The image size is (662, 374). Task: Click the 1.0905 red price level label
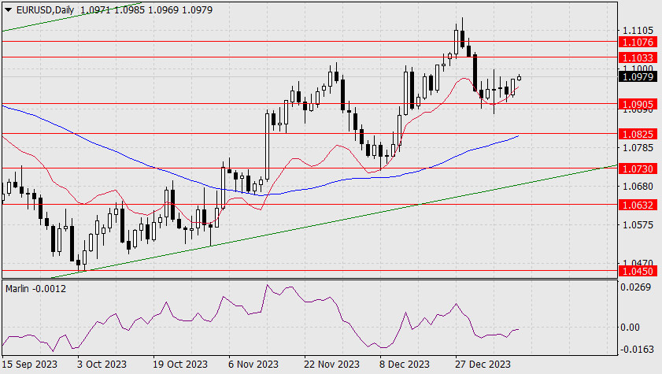(x=638, y=104)
